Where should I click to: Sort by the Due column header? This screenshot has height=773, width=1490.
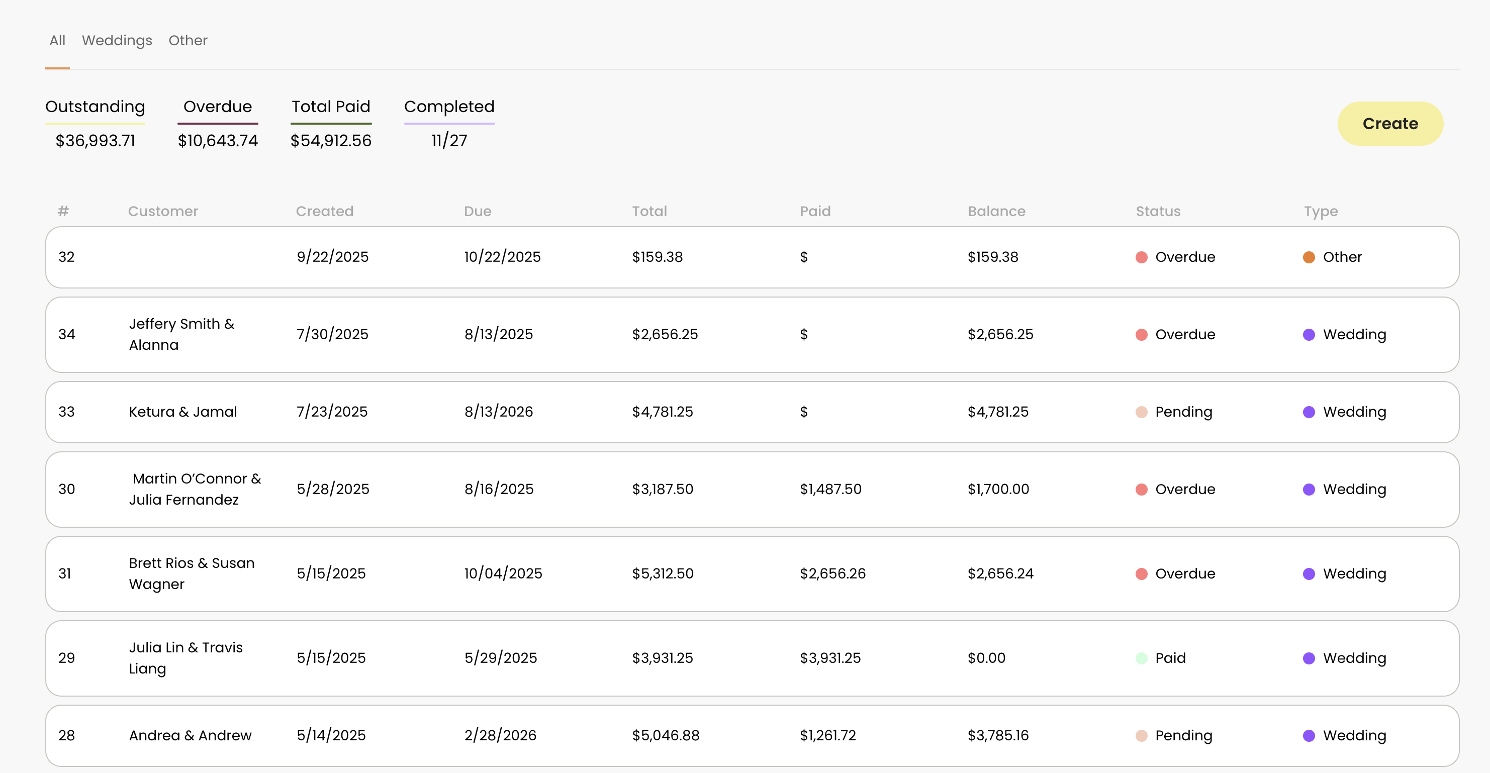pos(477,211)
